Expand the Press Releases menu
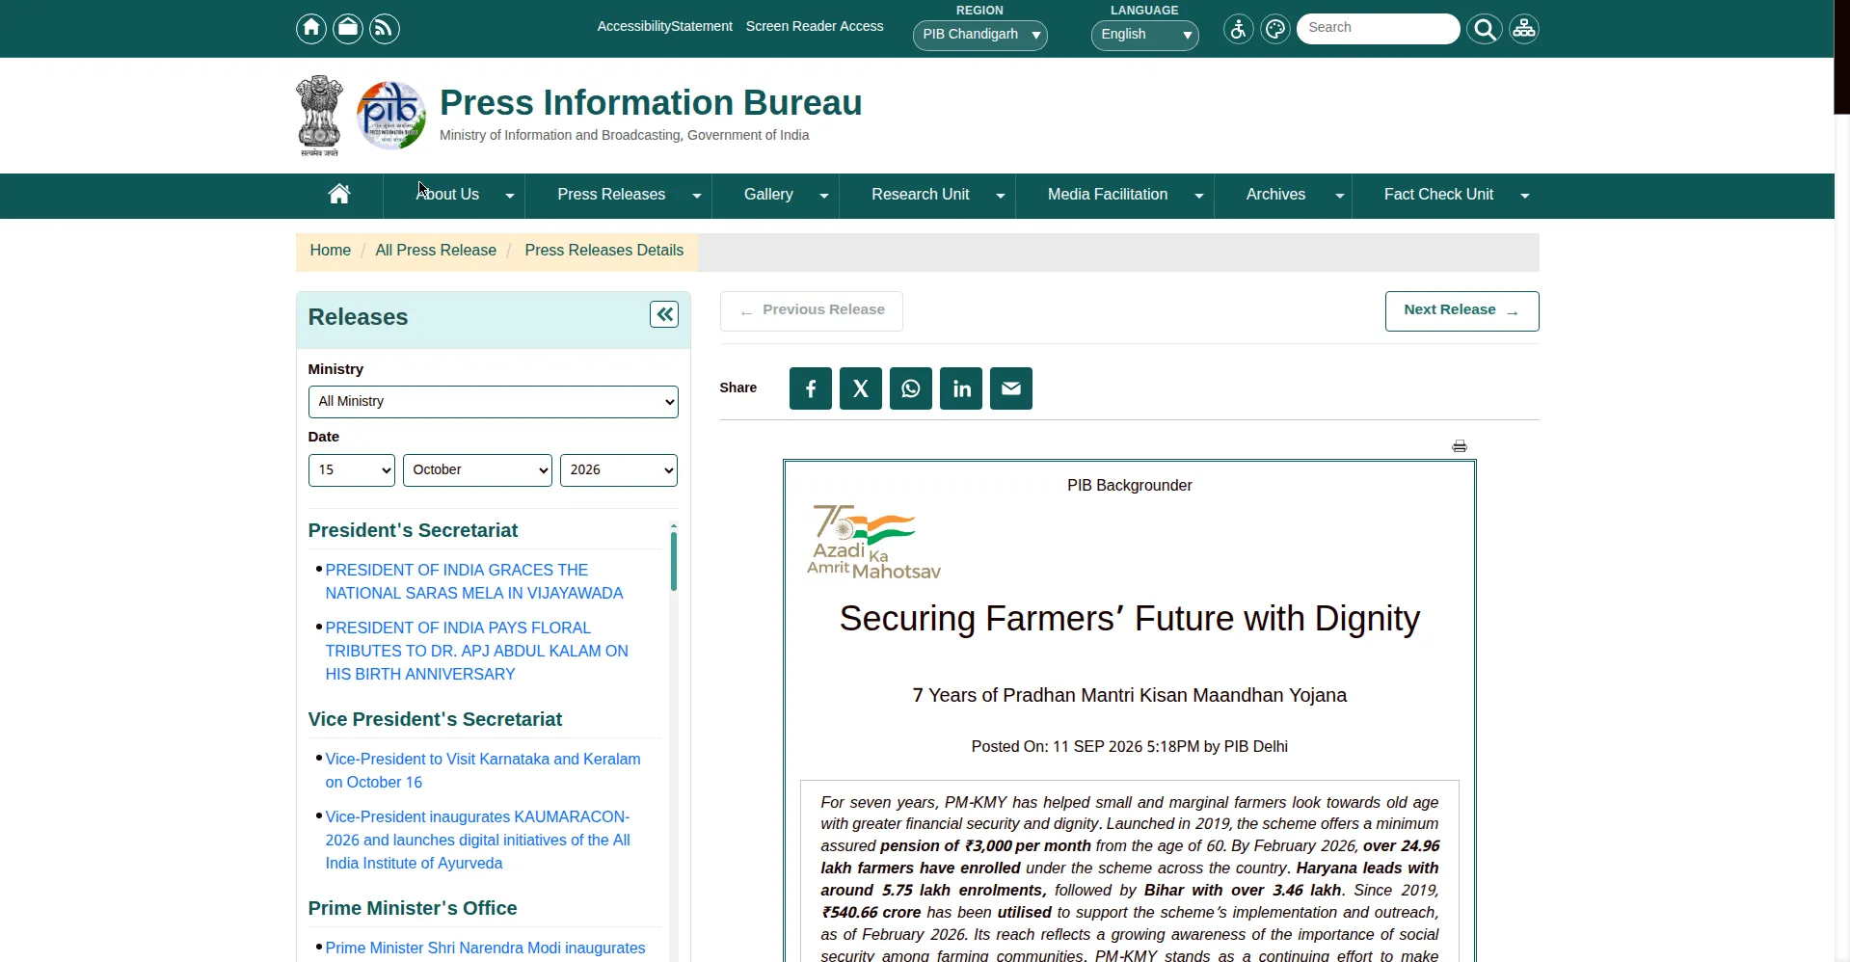 [619, 196]
